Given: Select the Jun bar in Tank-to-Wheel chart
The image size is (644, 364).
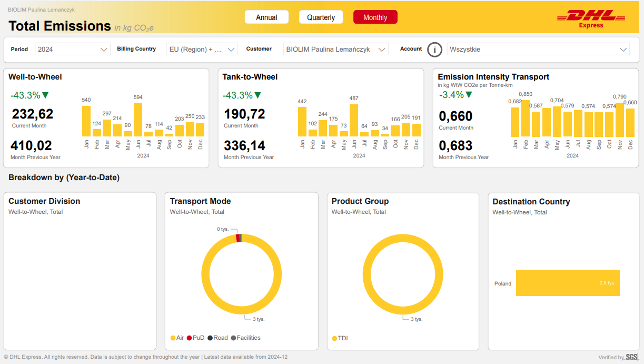Looking at the screenshot, I should [x=354, y=120].
